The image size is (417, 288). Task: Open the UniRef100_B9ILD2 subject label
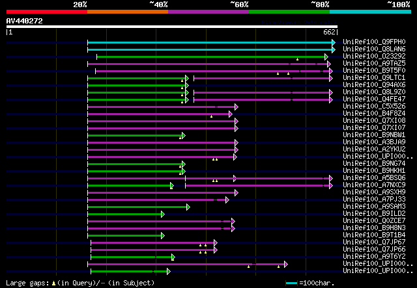click(x=374, y=214)
